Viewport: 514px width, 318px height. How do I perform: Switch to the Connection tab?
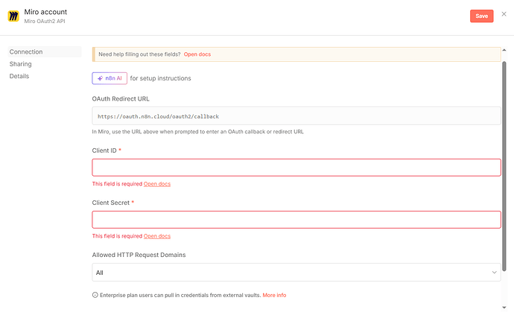point(26,51)
